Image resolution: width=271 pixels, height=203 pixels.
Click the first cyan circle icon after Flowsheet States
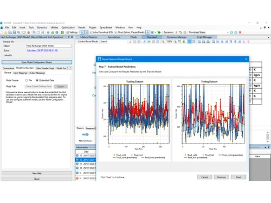pos(231,32)
